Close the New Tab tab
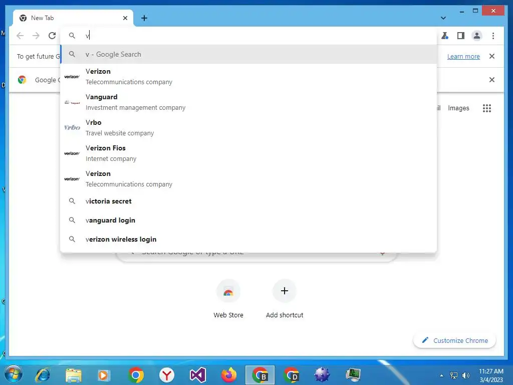This screenshot has width=513, height=385. tap(125, 18)
